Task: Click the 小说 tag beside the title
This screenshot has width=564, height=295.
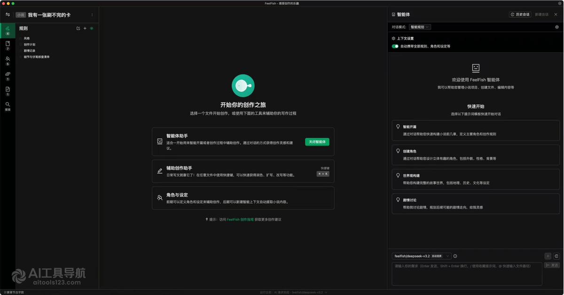Action: pos(21,15)
